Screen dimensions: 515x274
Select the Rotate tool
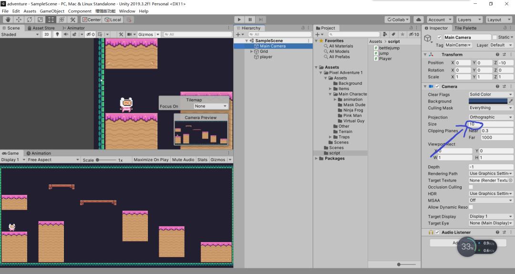(30, 20)
